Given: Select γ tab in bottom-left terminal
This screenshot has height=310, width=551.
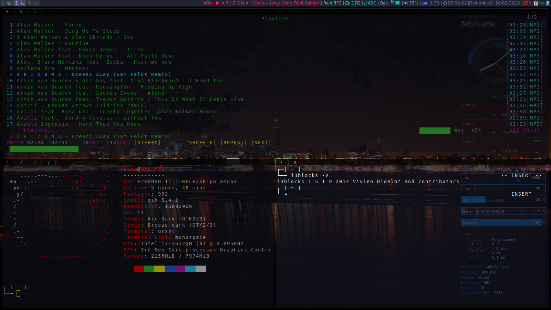Looking at the screenshot, I should tap(48, 162).
